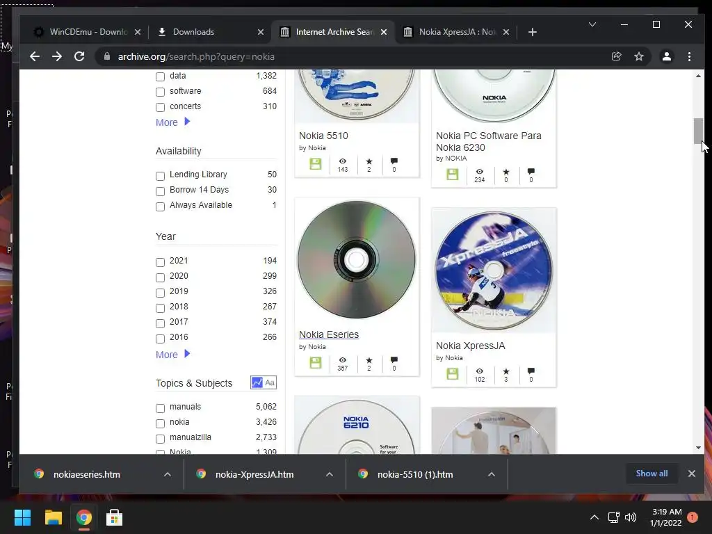Screen dimensions: 712x534
Task: Click reviews comment icon on Nokia Eseries card
Action: (394, 359)
